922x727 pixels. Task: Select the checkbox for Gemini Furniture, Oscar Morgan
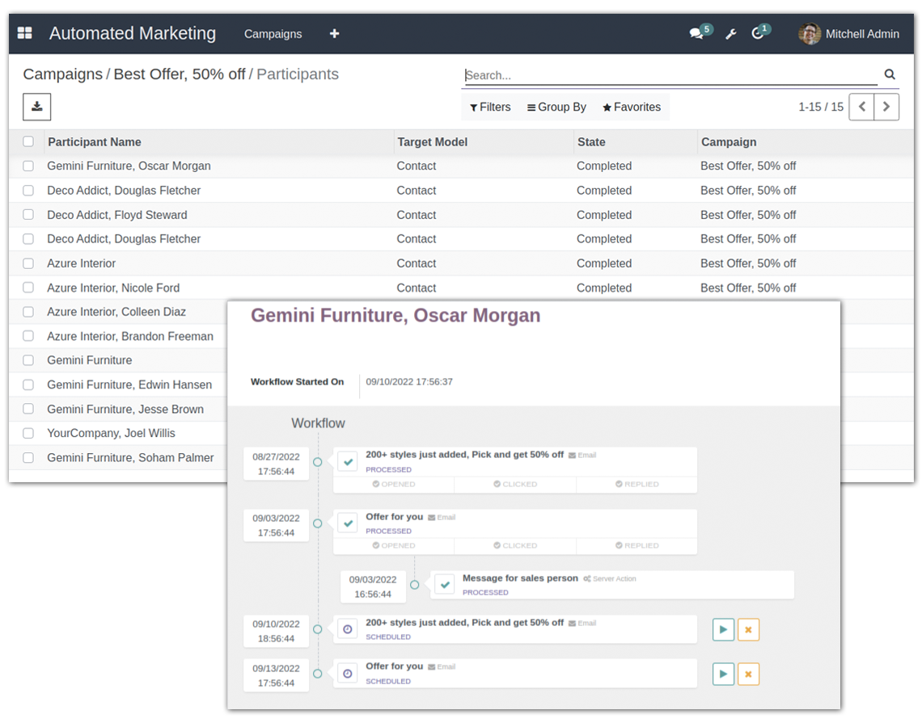tap(28, 166)
